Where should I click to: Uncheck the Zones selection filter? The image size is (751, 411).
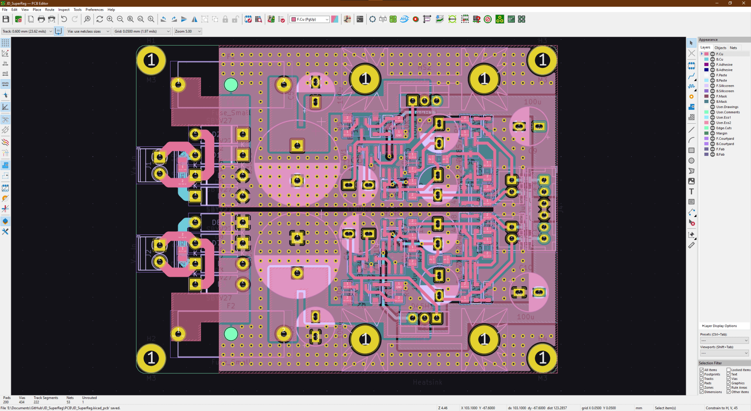point(701,388)
